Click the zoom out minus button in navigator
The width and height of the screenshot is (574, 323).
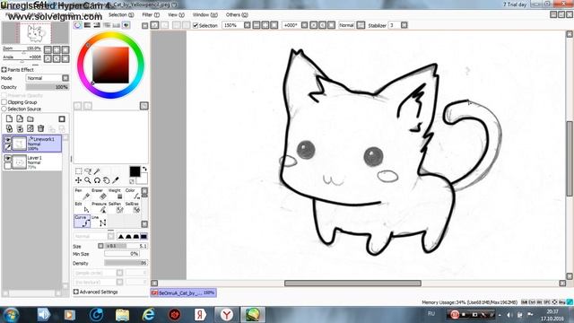48,49
